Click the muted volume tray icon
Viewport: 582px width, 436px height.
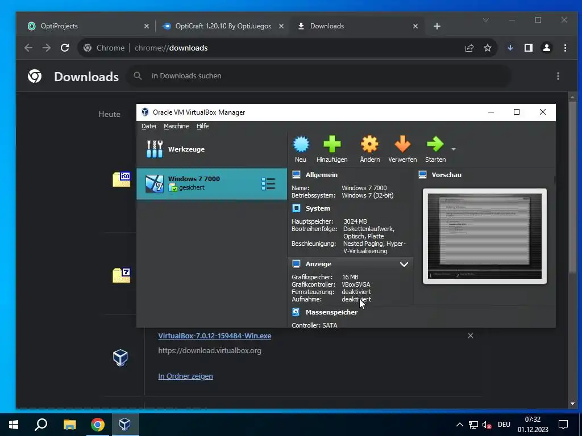pos(487,425)
